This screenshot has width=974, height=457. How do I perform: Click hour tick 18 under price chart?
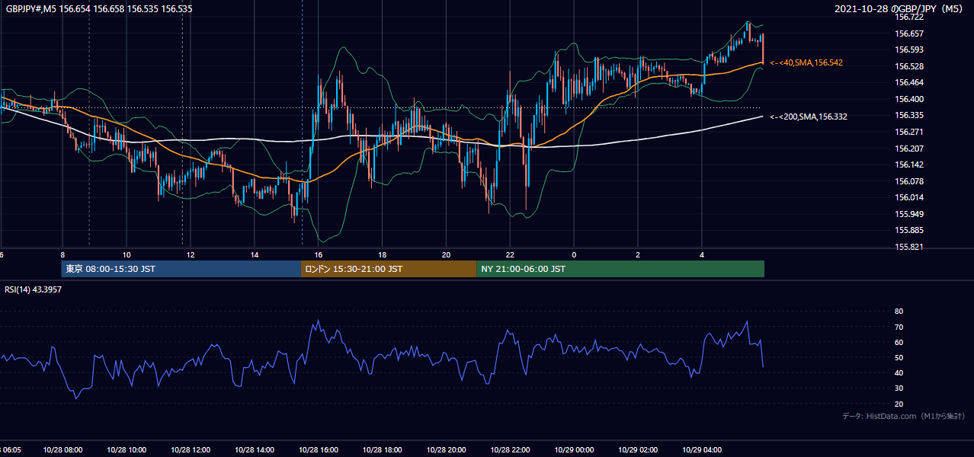pyautogui.click(x=383, y=255)
